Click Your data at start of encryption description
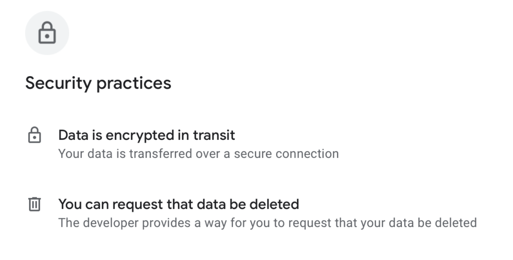Image resolution: width=513 pixels, height=260 pixels. pyautogui.click(x=78, y=153)
